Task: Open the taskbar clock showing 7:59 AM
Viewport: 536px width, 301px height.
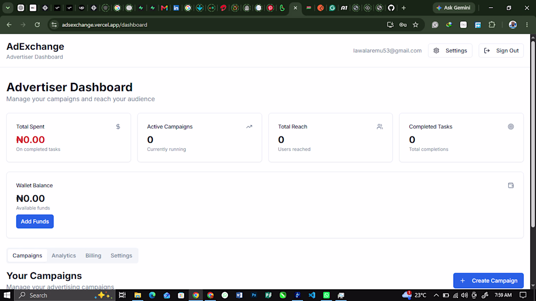Action: [x=503, y=295]
